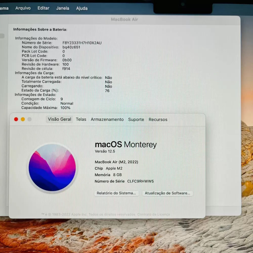This screenshot has height=253, width=253.
Task: Click the Mac serial number CLFC9RHWW5
Action: pyautogui.click(x=140, y=181)
